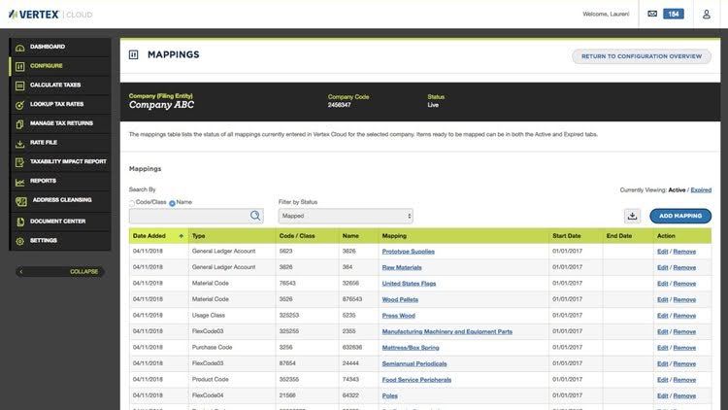Open the Filter by Status dropdown
728x410 pixels.
(x=345, y=216)
